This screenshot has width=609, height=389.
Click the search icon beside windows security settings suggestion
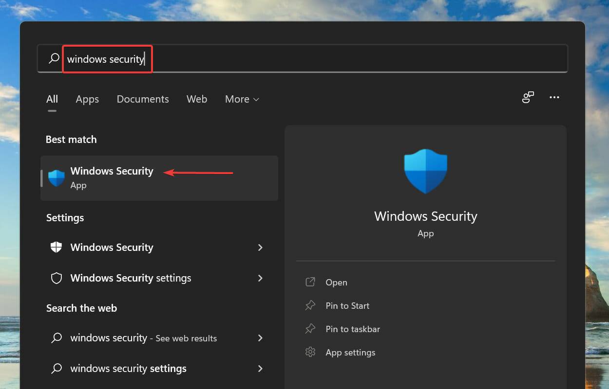coord(57,369)
